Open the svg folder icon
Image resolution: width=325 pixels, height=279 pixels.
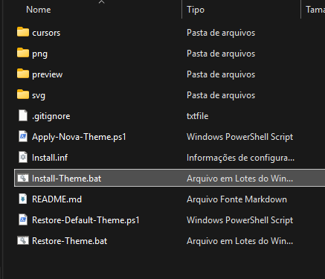click(x=23, y=94)
